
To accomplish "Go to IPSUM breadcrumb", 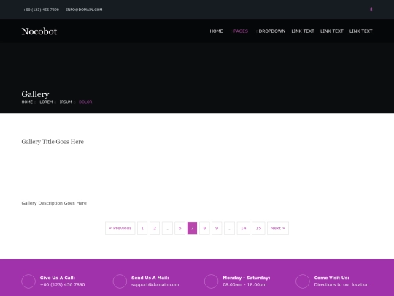I will pyautogui.click(x=66, y=102).
